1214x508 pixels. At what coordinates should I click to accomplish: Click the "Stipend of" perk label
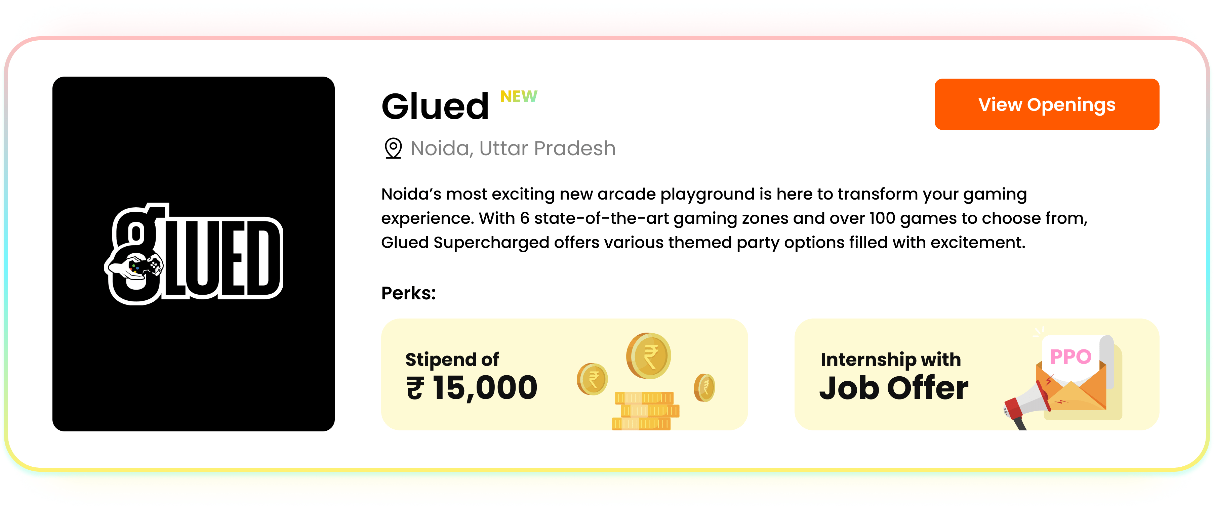click(452, 359)
